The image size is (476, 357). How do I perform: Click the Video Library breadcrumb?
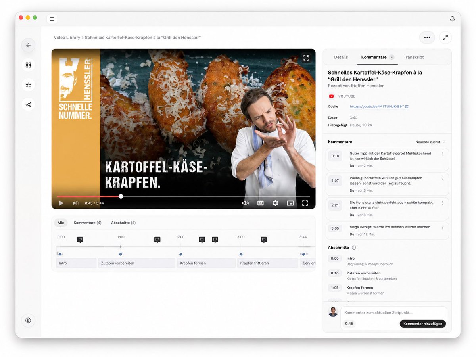point(67,38)
